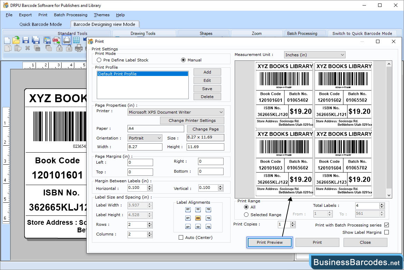Click the open padlock Unlock icon
The width and height of the screenshot is (404, 270).
click(x=69, y=48)
